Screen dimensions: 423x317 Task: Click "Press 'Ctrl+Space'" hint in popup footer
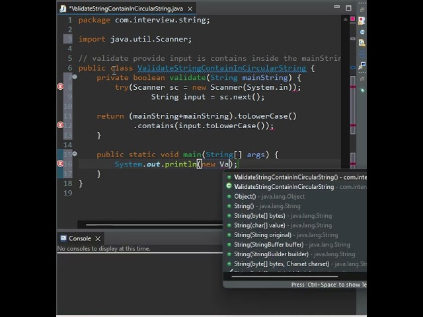pos(328,285)
